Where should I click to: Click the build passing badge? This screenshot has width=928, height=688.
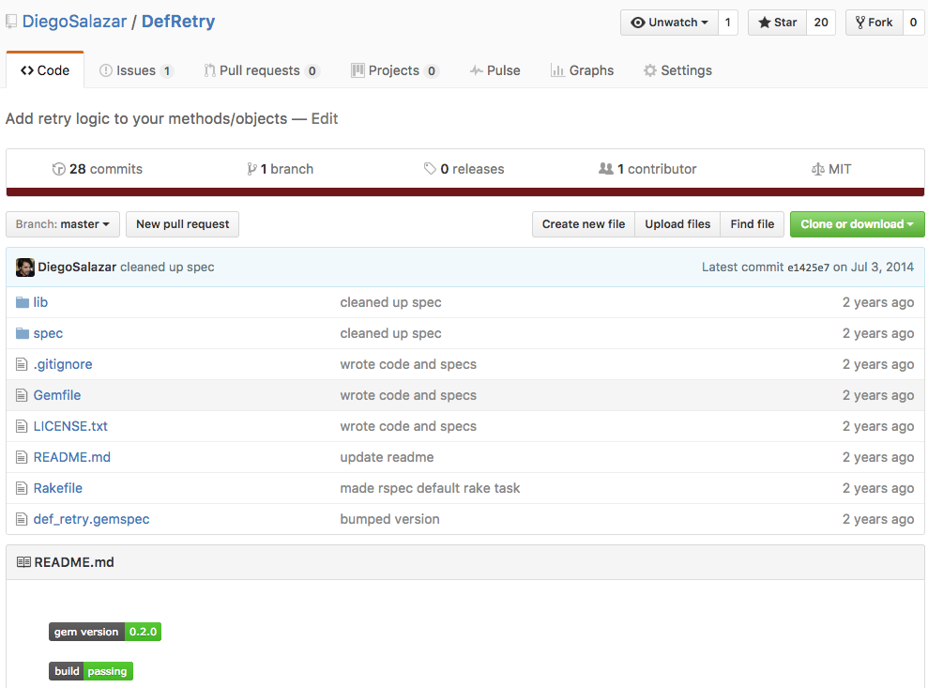coord(91,671)
